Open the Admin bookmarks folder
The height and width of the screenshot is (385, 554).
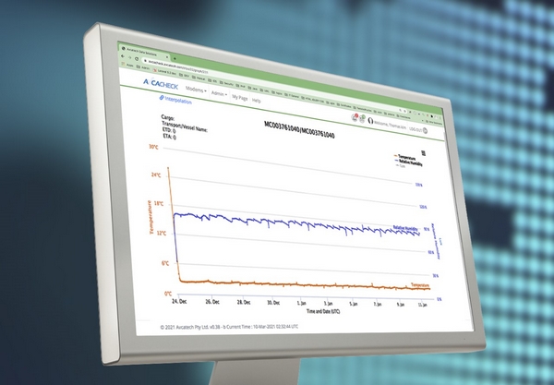[142, 67]
